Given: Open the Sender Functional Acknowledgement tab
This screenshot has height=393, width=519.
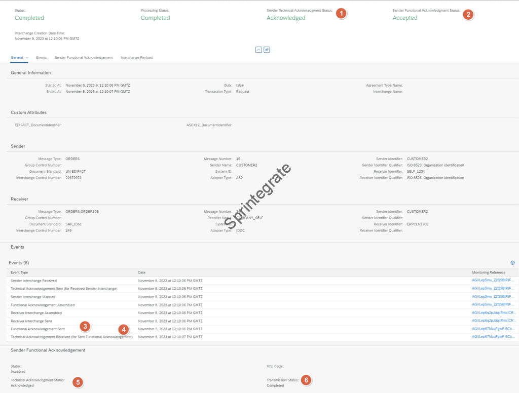Looking at the screenshot, I should 84,58.
